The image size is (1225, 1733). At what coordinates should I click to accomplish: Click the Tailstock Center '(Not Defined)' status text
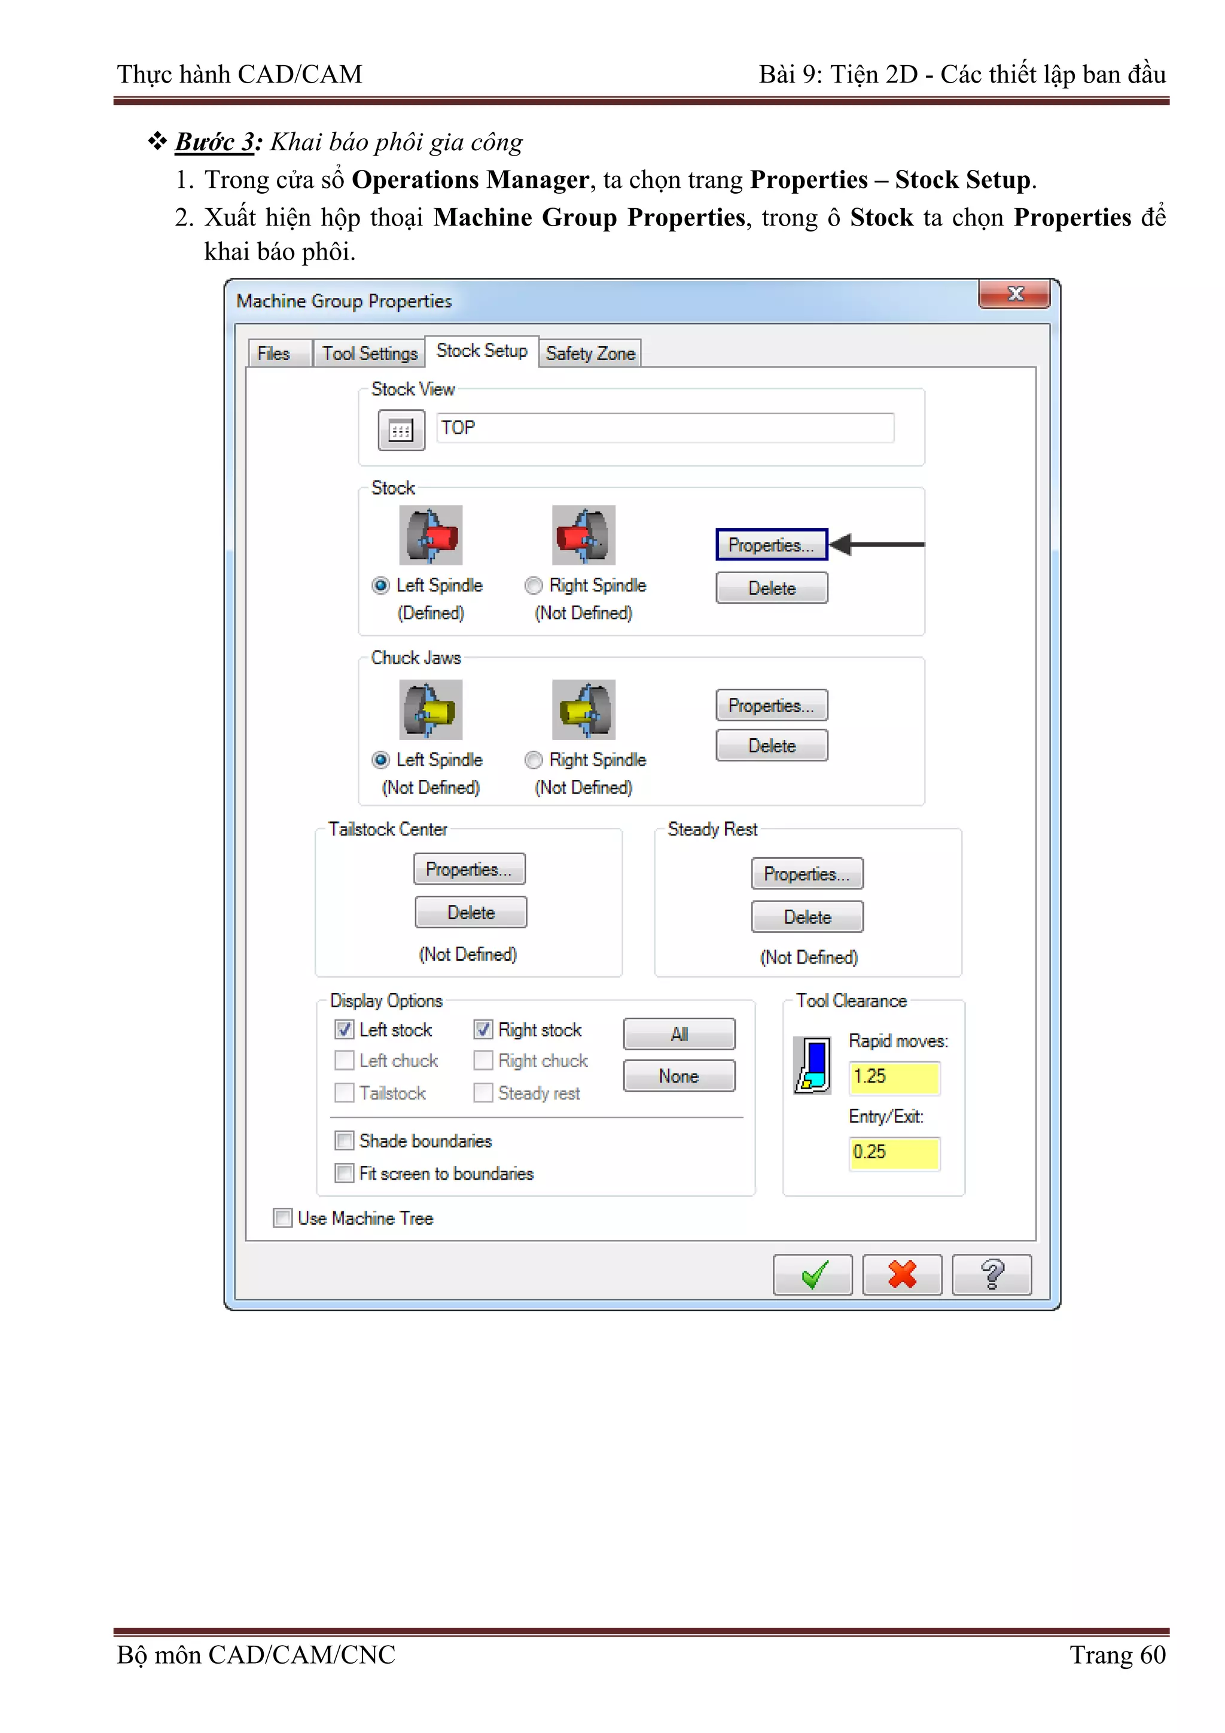click(468, 954)
